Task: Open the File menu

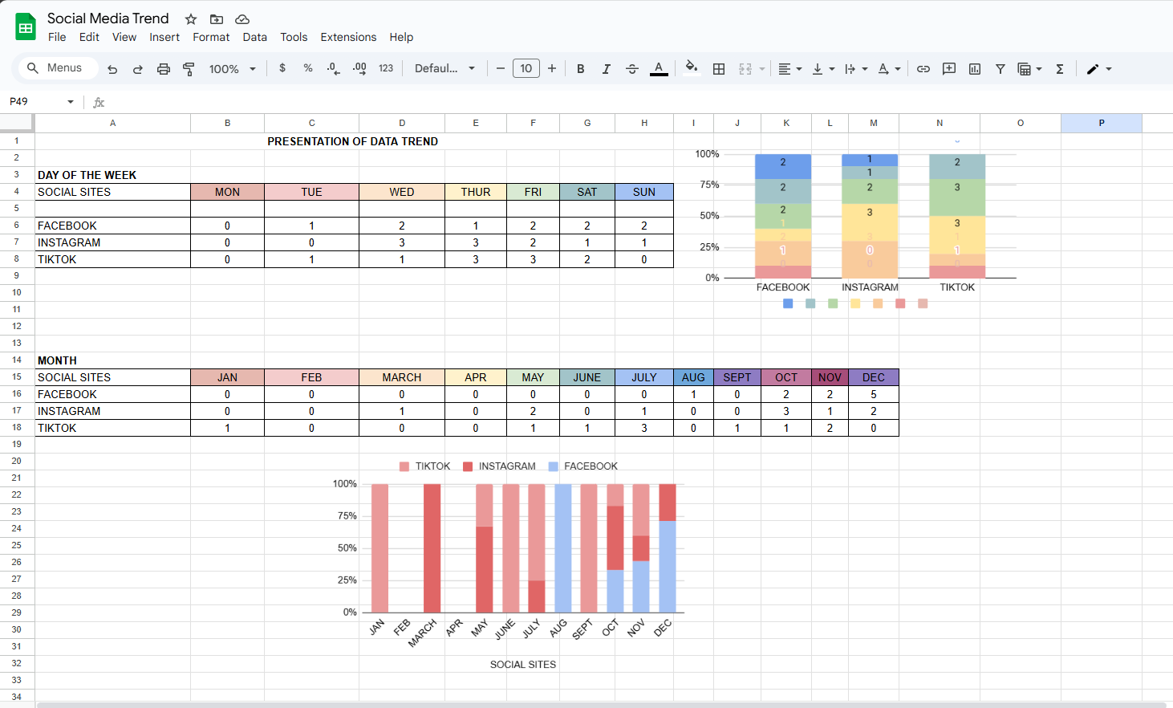Action: [57, 37]
